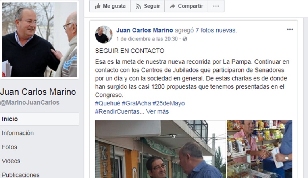Screen dimensions: 308x178
Task: Click the thumbs-up icon on Me gusta
Action: 97,6
